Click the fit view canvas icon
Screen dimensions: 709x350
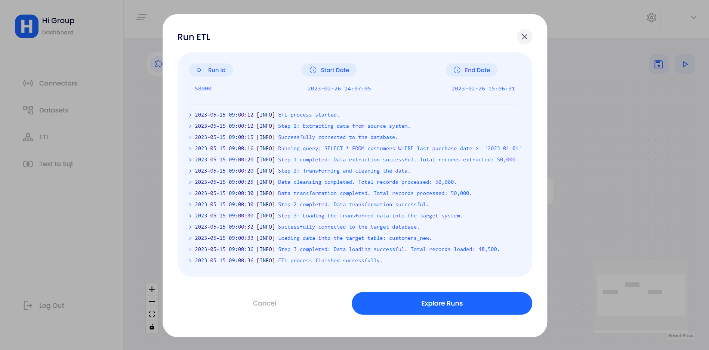pos(152,314)
